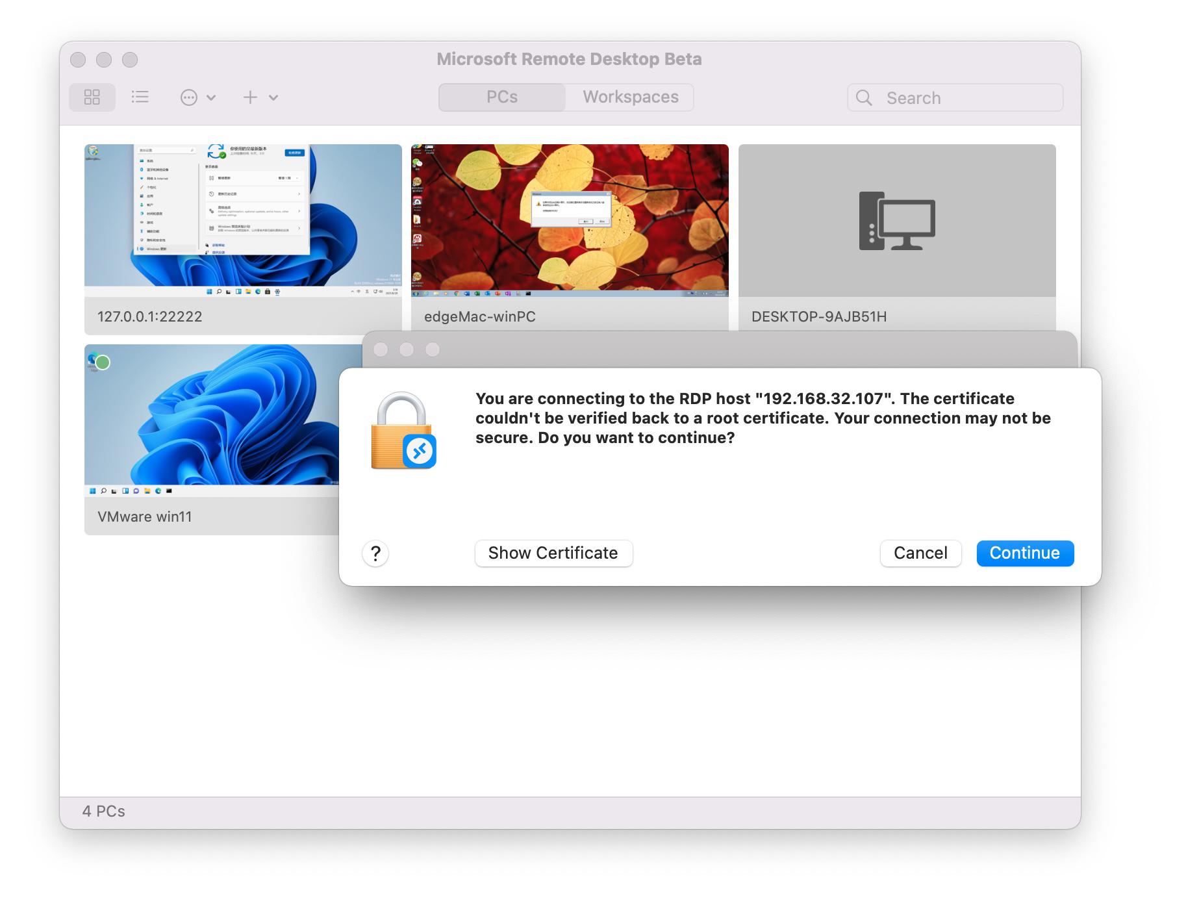Screen dimensions: 1199x916
Task: Switch to the Workspaces tab
Action: point(630,97)
